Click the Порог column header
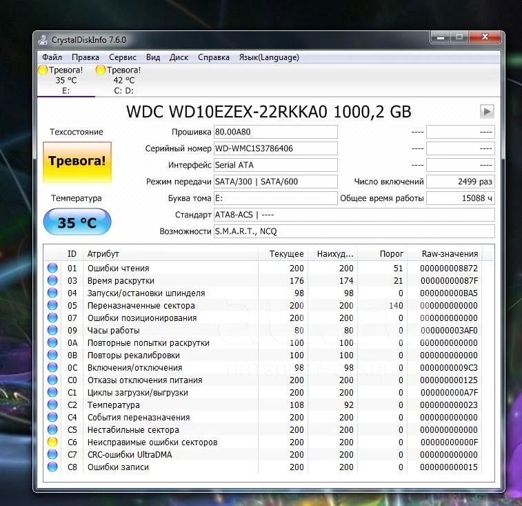This screenshot has height=506, width=522. 383,253
